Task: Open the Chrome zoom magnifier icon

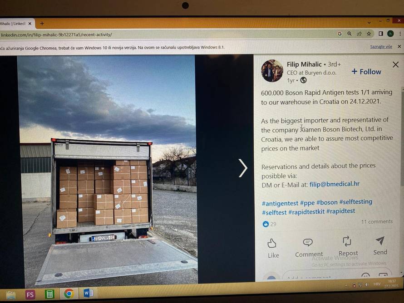Action: tap(350, 34)
